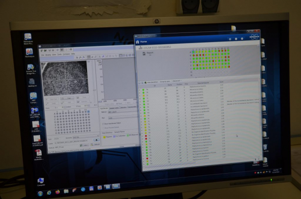Viewport: 301px width, 199px height.
Task: Open the Advanced dropdown in results toolbar
Action: [177, 81]
